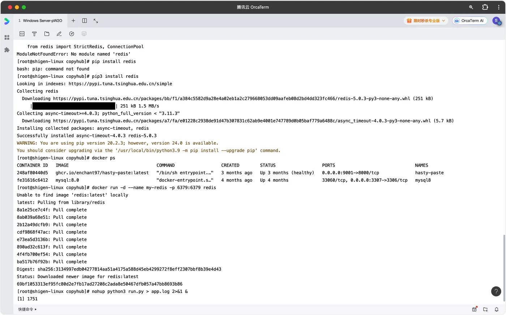Add a new terminal tab with plus
This screenshot has height=315, width=506.
coord(73,21)
